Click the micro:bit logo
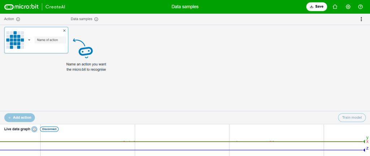 tap(21, 7)
